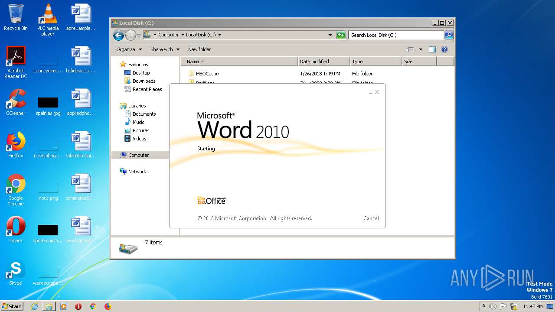Viewport: 555px width, 312px height.
Task: Click the taskbar clock showing 11:48 PM
Action: coord(532,306)
